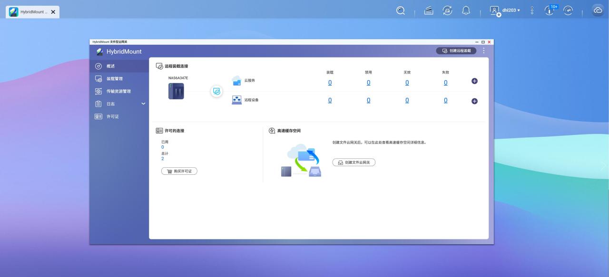The height and width of the screenshot is (277, 609).
Task: Open 云服务 无效 count link
Action: pyautogui.click(x=407, y=83)
